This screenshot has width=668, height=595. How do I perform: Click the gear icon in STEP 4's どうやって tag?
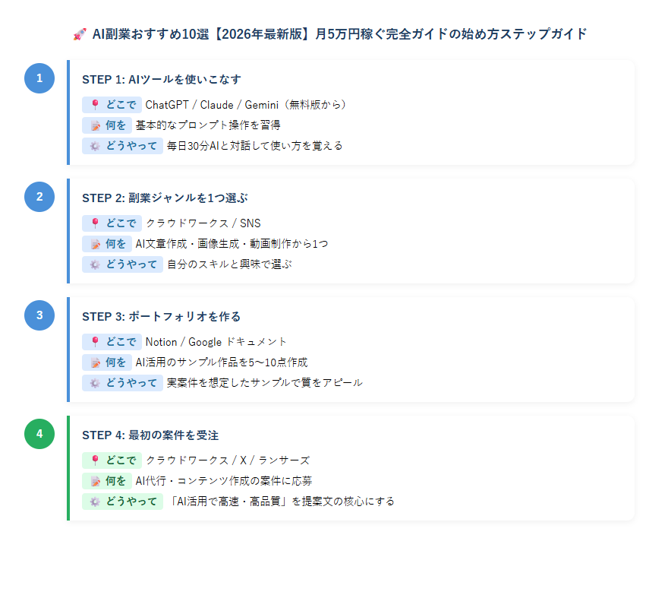[x=95, y=502]
